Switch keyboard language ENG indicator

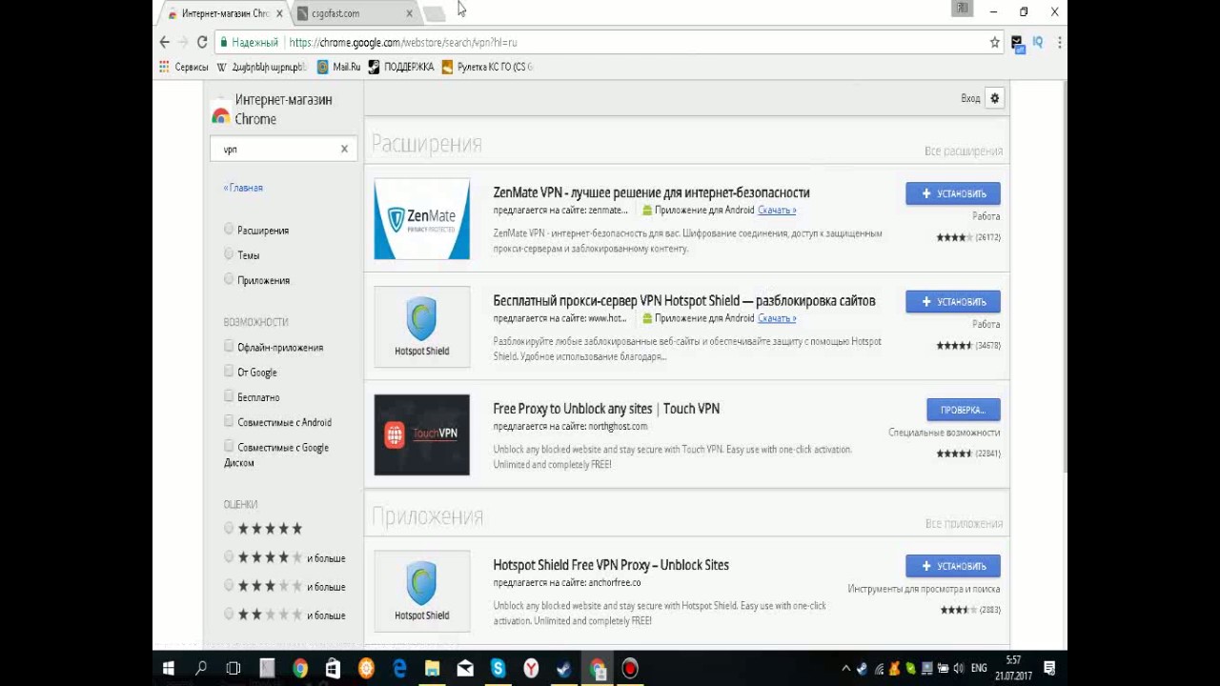point(980,668)
